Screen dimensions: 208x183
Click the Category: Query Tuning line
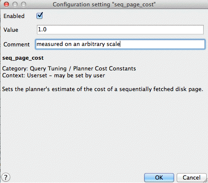(69, 69)
